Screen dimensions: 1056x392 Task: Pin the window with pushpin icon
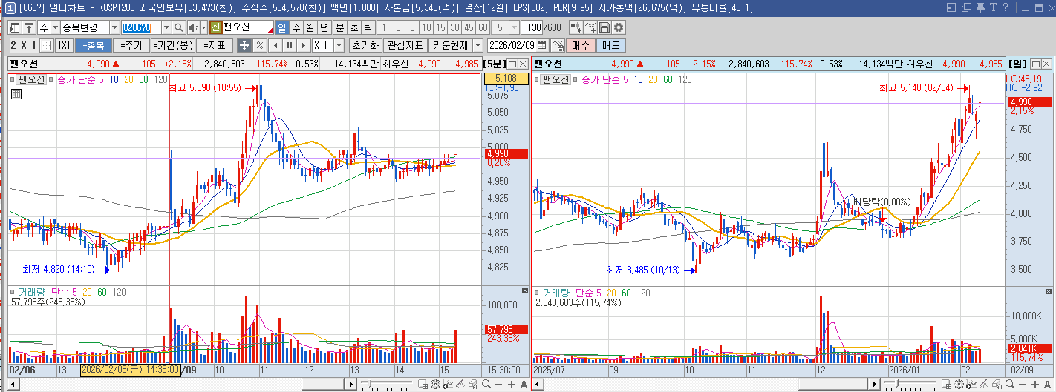(980, 8)
